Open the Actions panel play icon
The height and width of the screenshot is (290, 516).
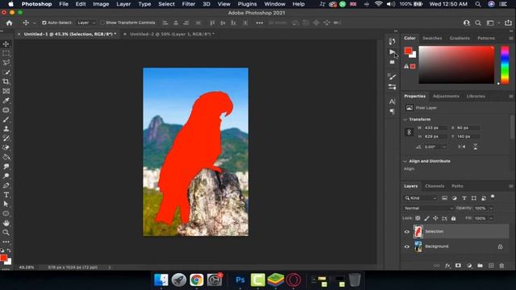tap(392, 52)
